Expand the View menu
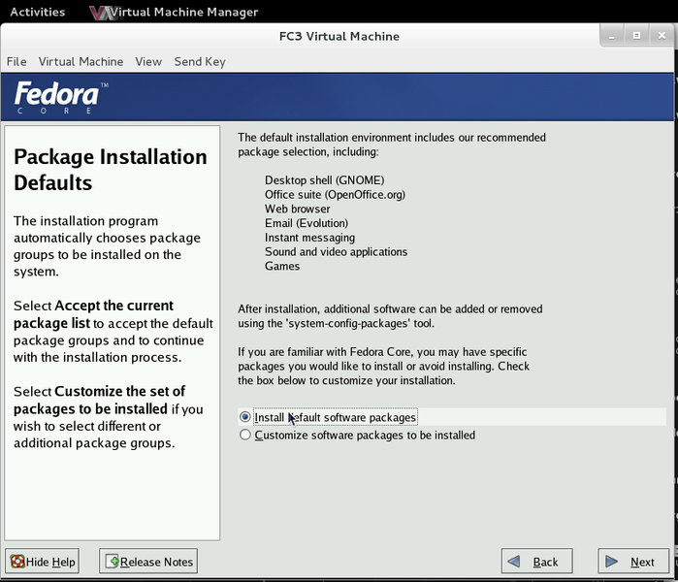The height and width of the screenshot is (582, 678). tap(148, 61)
